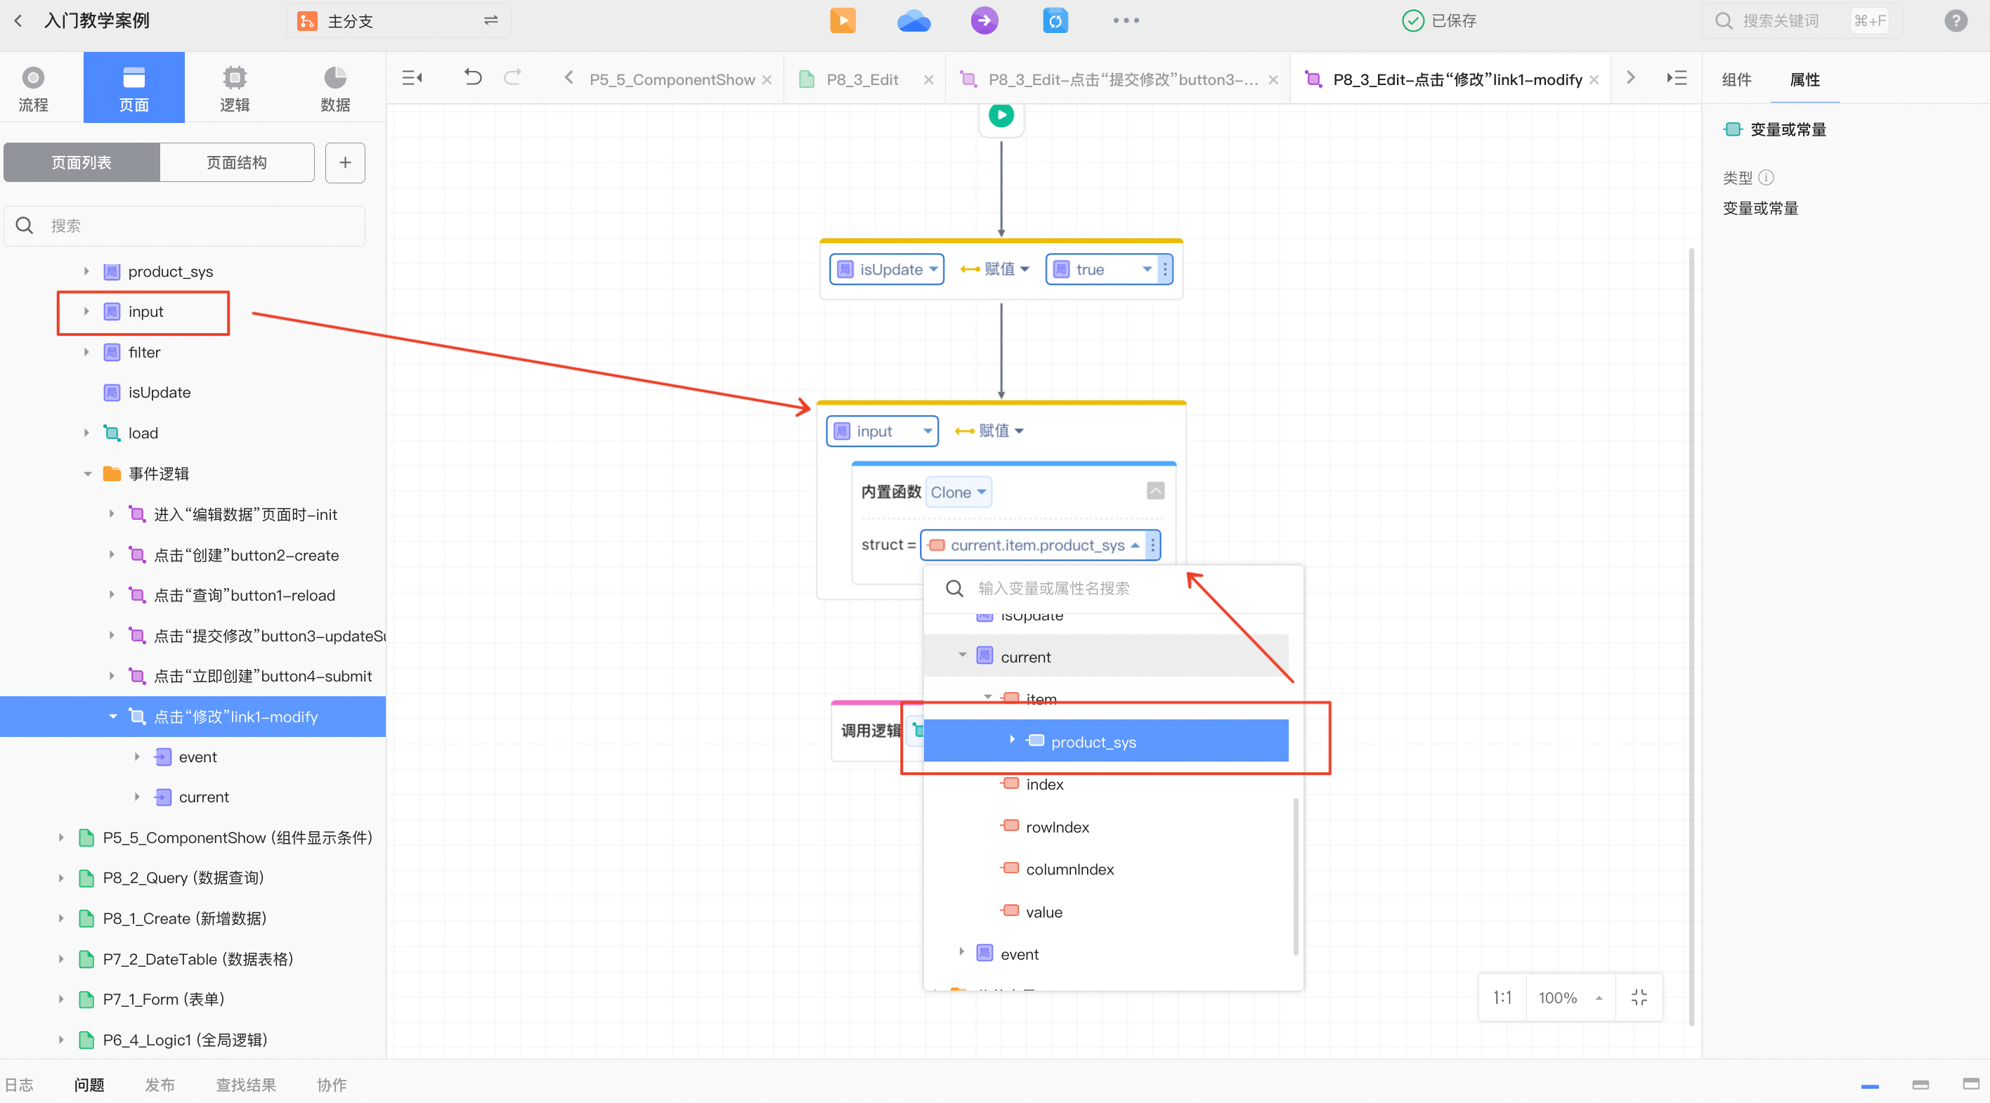Open 点击"查询"button1-reload logic
This screenshot has height=1103, width=1990.
point(244,596)
